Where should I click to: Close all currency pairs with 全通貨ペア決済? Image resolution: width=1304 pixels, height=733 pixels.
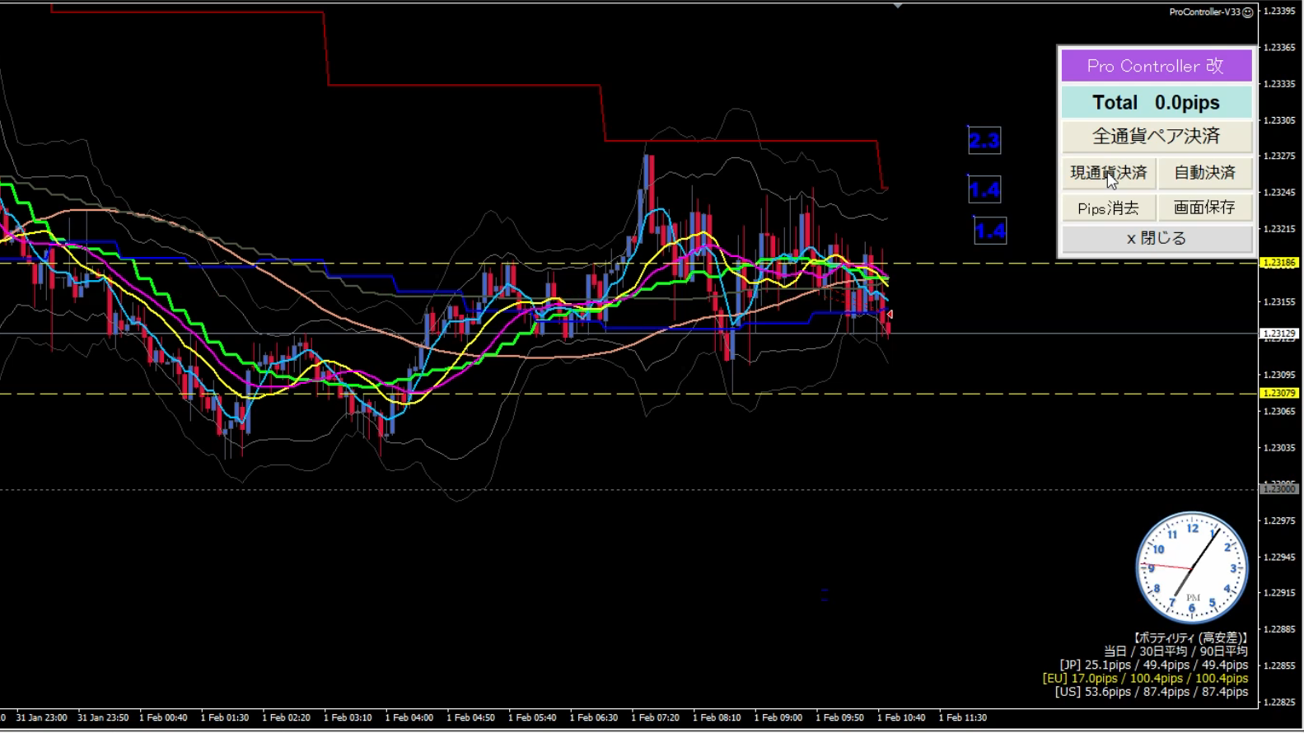[x=1157, y=137]
